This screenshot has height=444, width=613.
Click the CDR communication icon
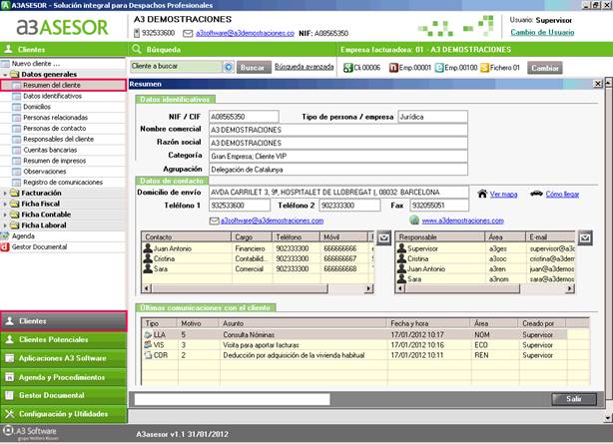[x=148, y=355]
